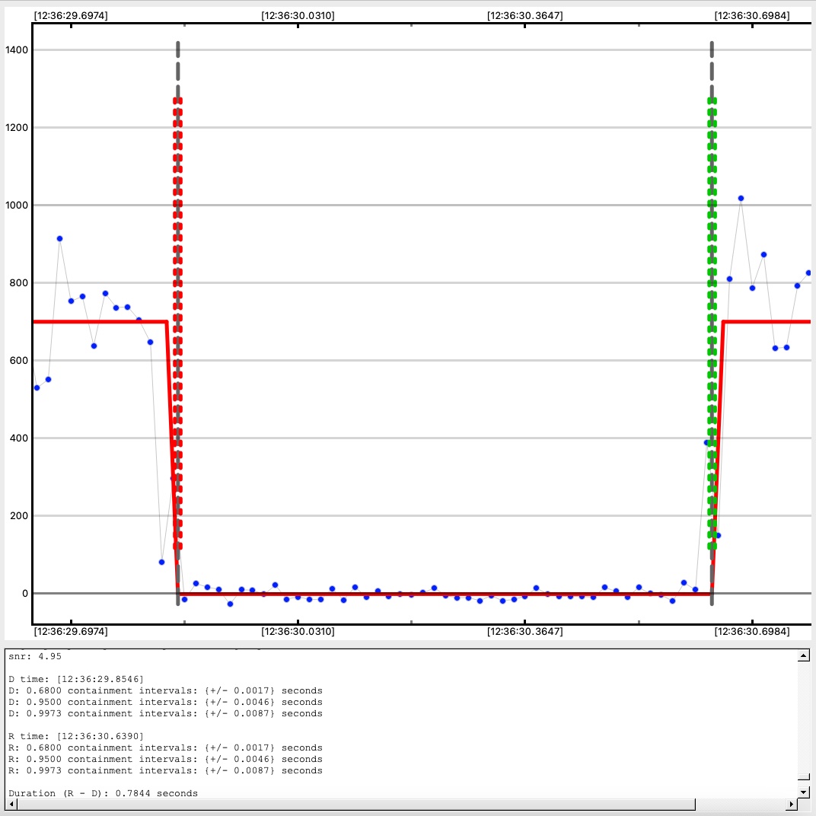Click top axis label [12:36:30.0310]

[x=298, y=16]
